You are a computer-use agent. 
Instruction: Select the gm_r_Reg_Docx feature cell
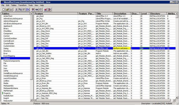(56, 34)
